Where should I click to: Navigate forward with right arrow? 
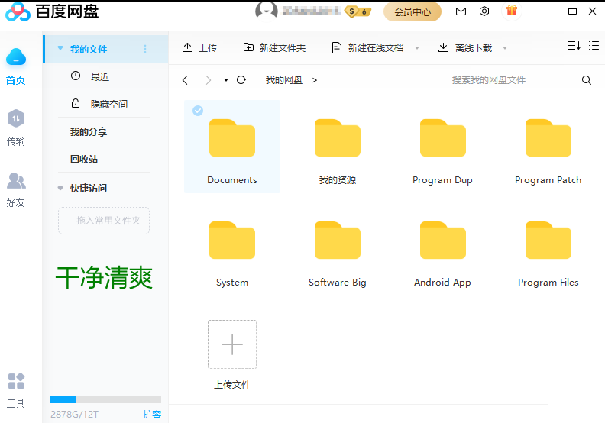click(x=209, y=80)
